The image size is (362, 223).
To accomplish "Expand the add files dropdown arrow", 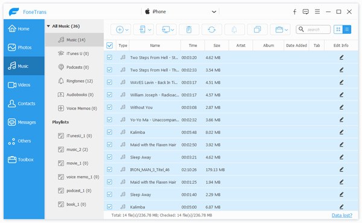I will [127, 30].
